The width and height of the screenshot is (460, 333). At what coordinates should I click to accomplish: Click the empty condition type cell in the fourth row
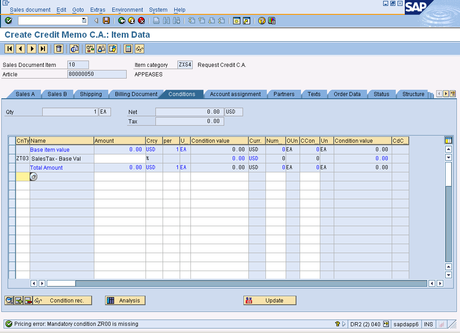22,176
